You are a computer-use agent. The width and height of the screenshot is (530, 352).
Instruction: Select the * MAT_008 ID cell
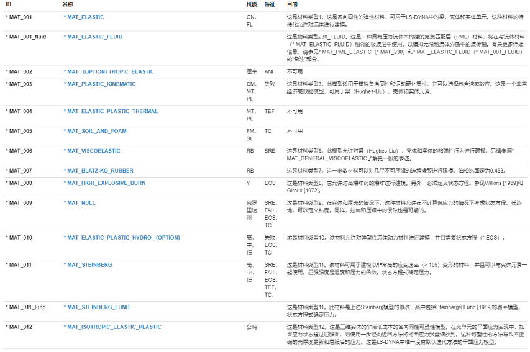pyautogui.click(x=19, y=183)
